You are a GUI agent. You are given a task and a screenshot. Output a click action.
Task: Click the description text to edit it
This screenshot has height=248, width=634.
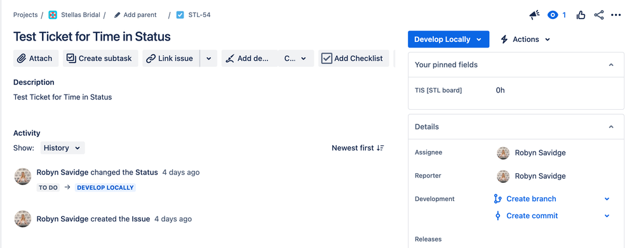point(63,97)
